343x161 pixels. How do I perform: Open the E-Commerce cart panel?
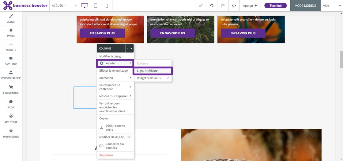click(11, 89)
